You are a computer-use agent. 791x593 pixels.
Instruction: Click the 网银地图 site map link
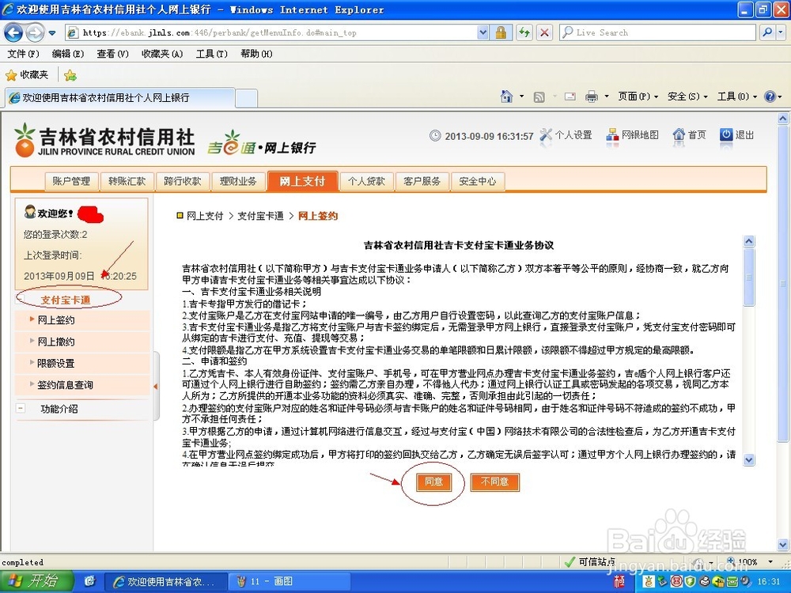(633, 135)
